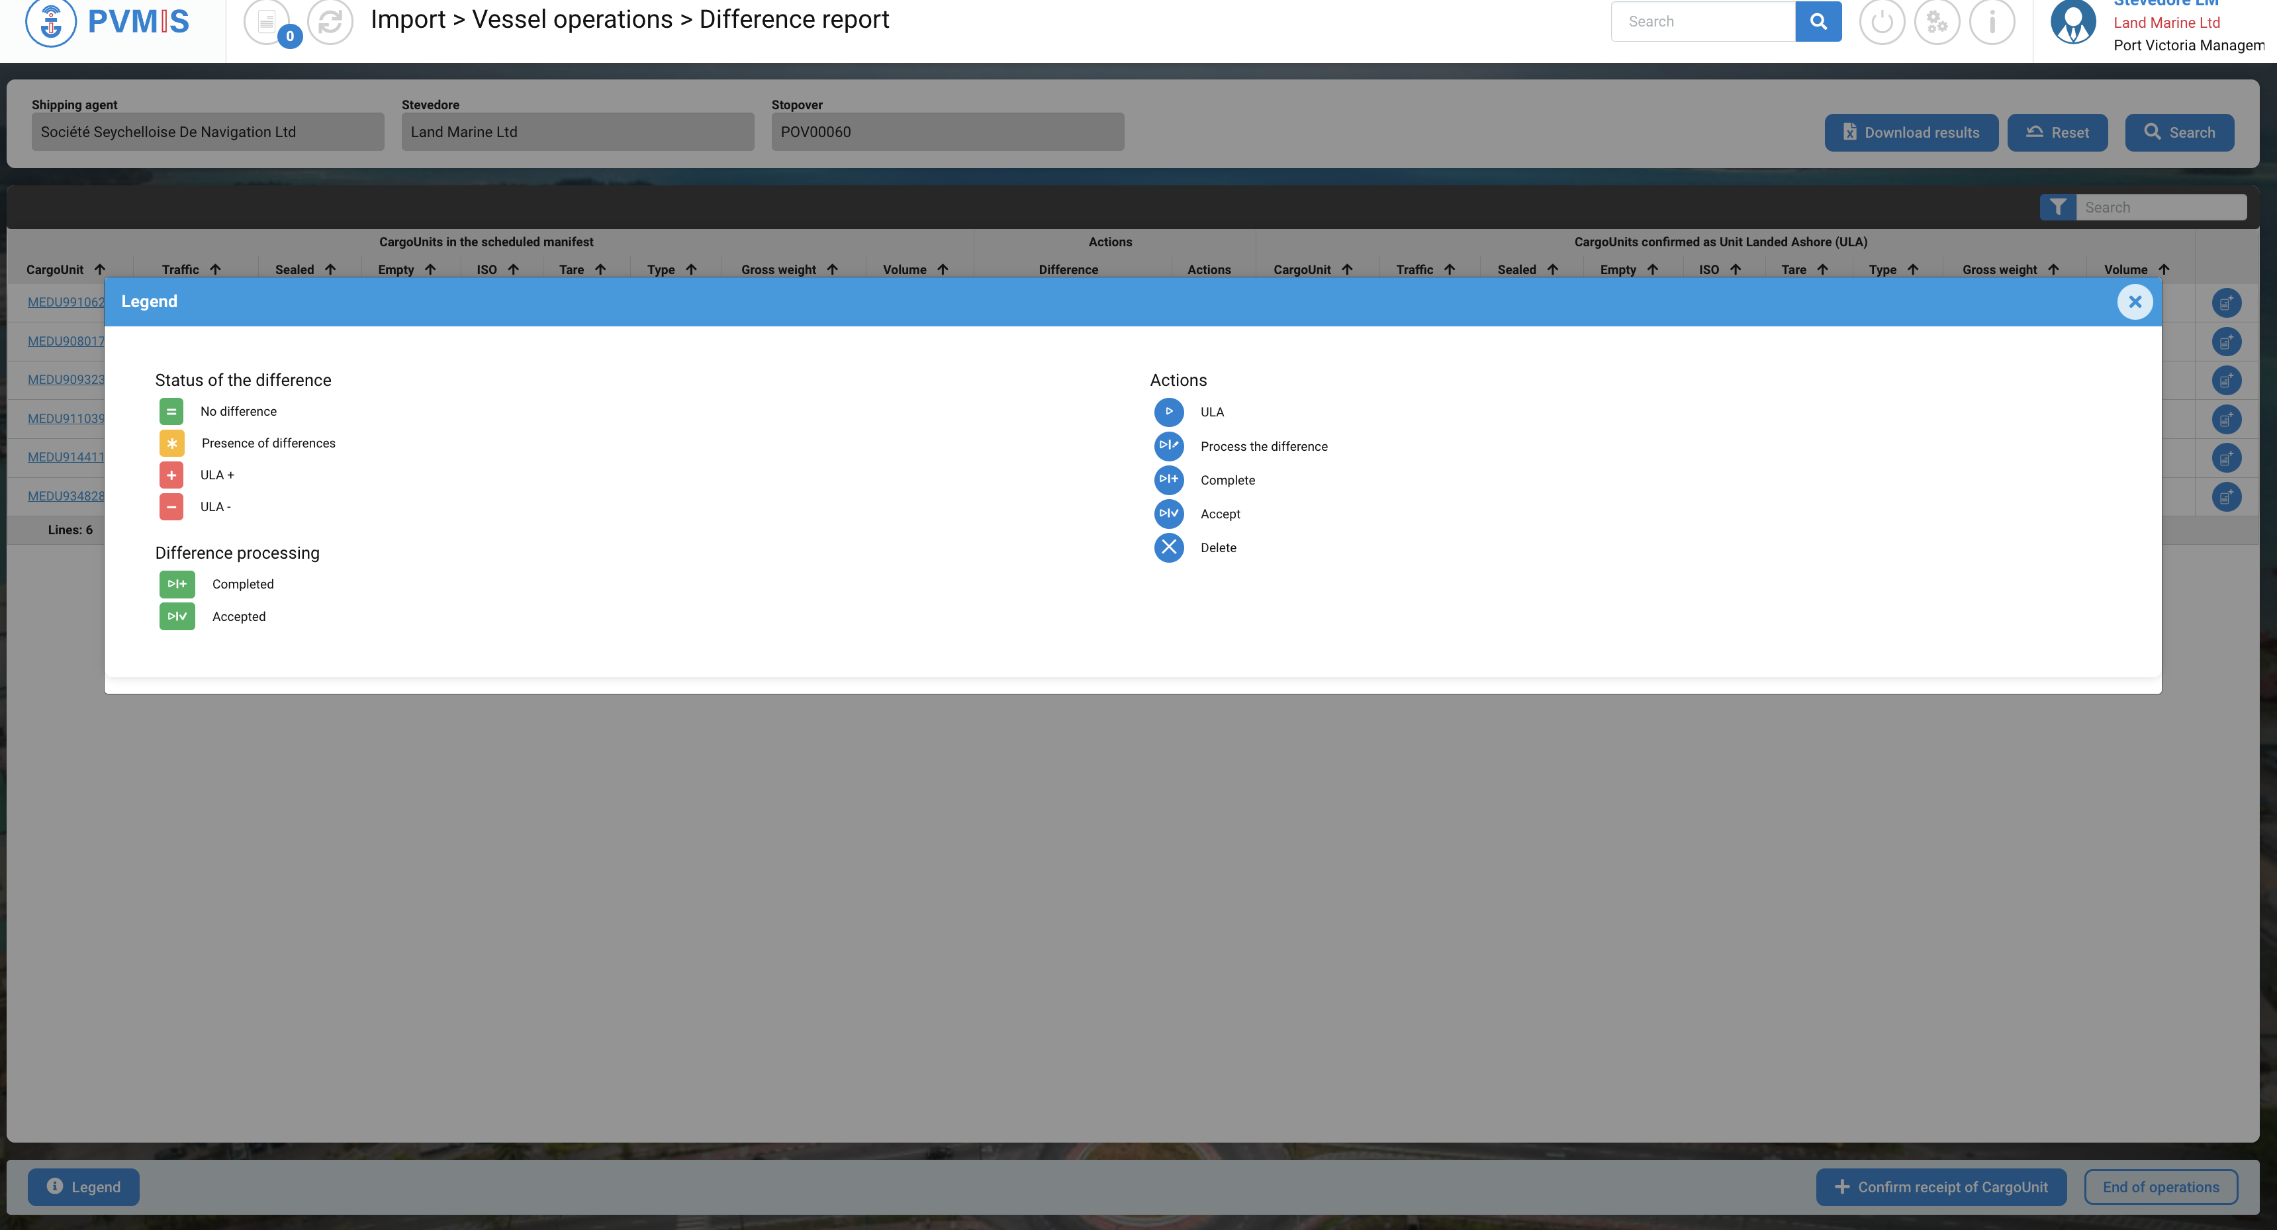Click the user profile avatar icon

pos(2073,22)
